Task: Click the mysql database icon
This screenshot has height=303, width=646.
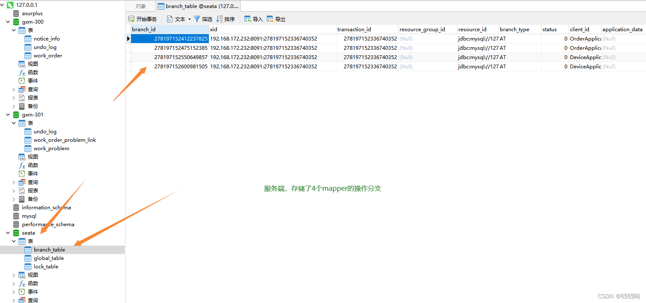Action: [x=16, y=216]
